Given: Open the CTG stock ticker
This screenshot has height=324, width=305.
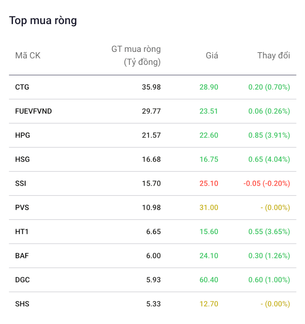Looking at the screenshot, I should [22, 87].
